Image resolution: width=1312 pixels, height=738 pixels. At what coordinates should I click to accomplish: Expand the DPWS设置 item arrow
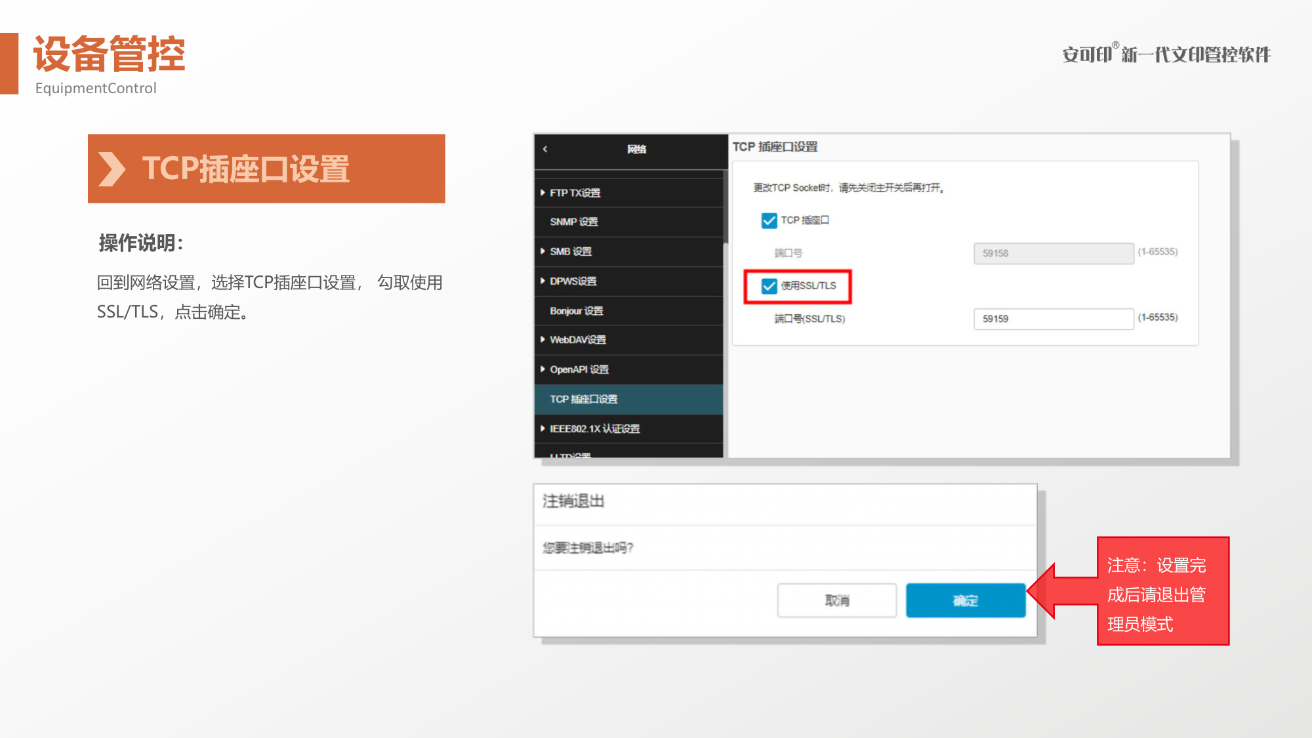pyautogui.click(x=543, y=281)
